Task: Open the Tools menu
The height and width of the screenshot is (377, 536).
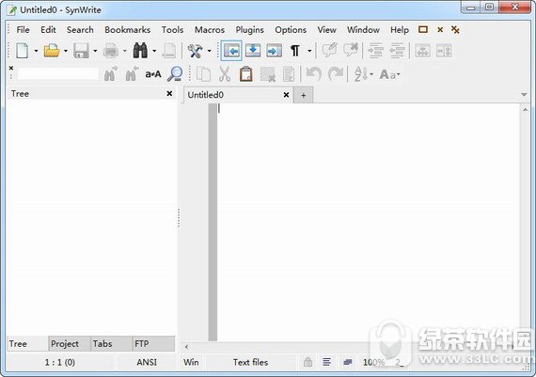Action: click(x=172, y=30)
